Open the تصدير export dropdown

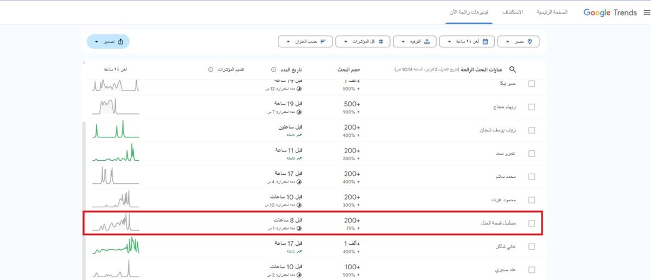click(108, 41)
